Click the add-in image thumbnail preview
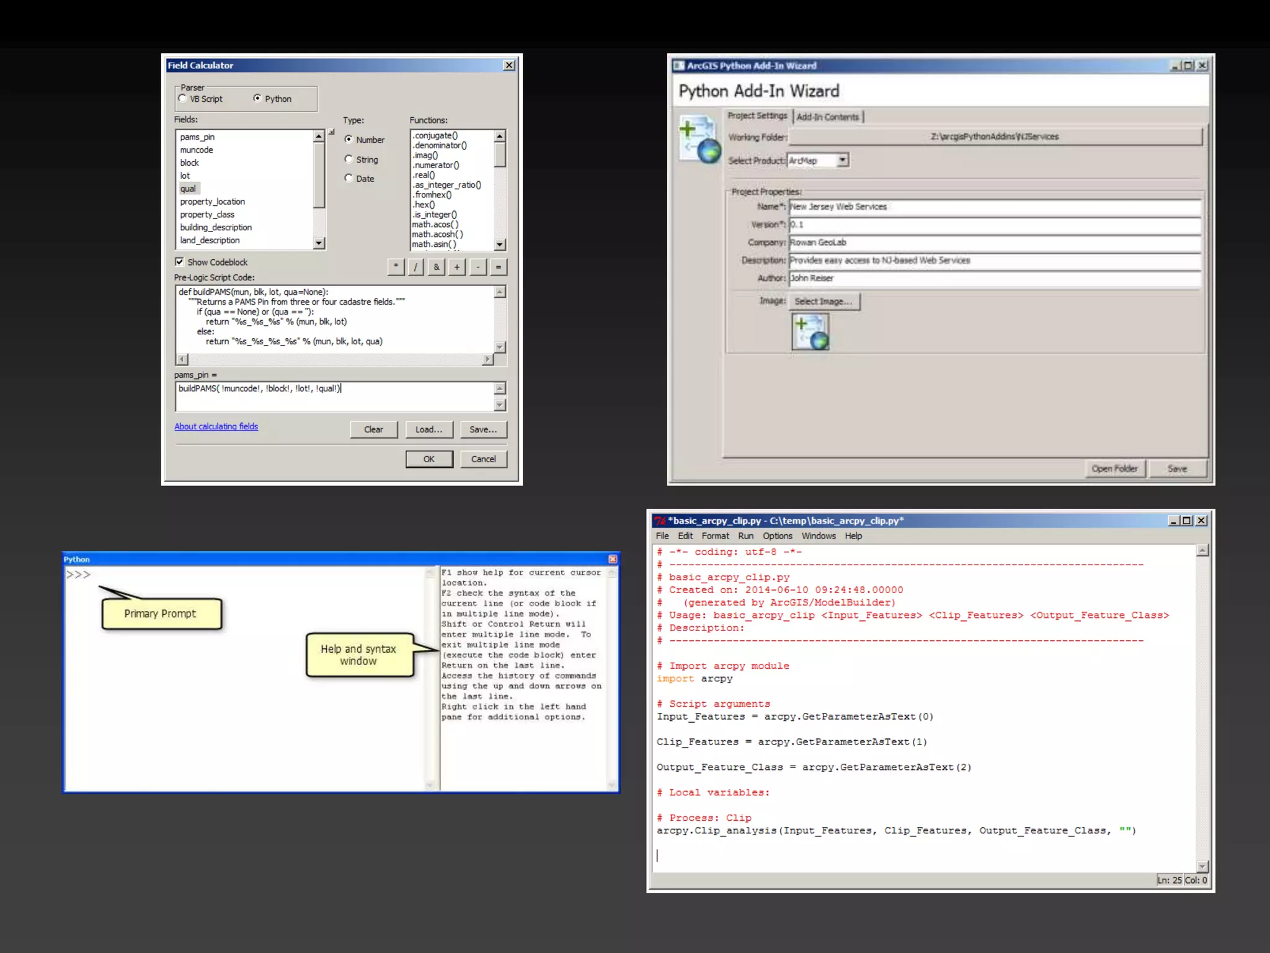The image size is (1270, 953). [x=810, y=332]
